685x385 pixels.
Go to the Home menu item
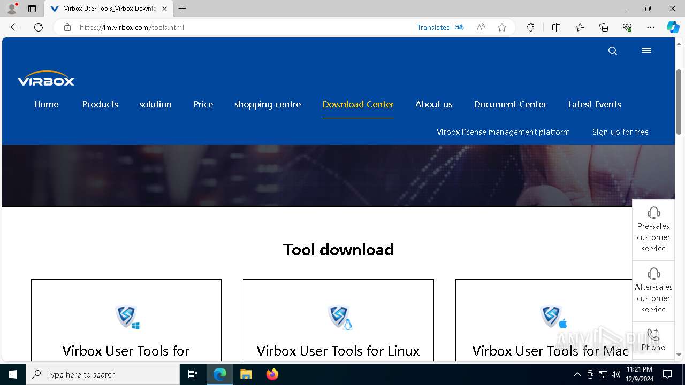click(47, 104)
